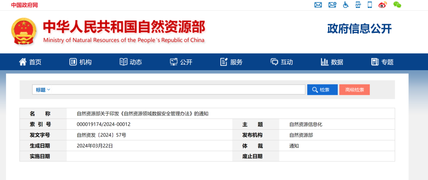Expand the 标题 search-field dropdown
The width and height of the screenshot is (428, 180).
[x=43, y=90]
